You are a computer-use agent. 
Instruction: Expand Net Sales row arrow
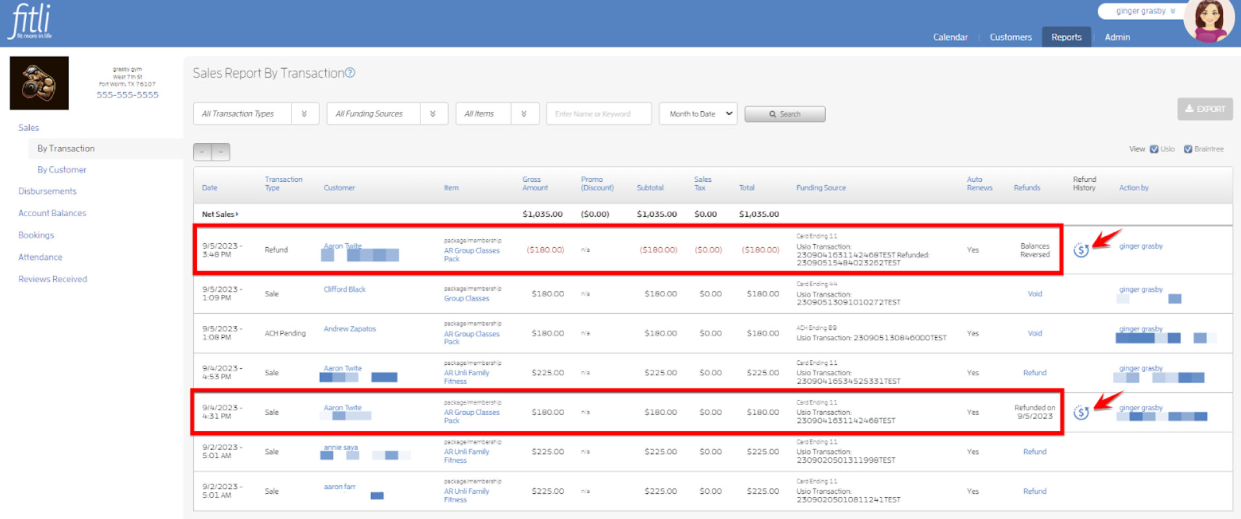click(x=237, y=214)
